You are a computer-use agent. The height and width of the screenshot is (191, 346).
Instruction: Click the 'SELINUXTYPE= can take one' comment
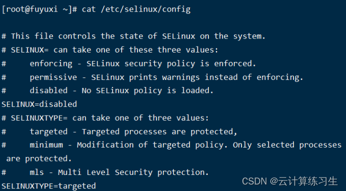point(69,118)
